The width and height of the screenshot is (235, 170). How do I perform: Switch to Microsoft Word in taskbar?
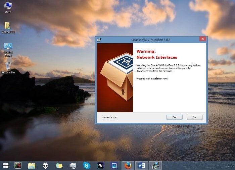point(141,165)
